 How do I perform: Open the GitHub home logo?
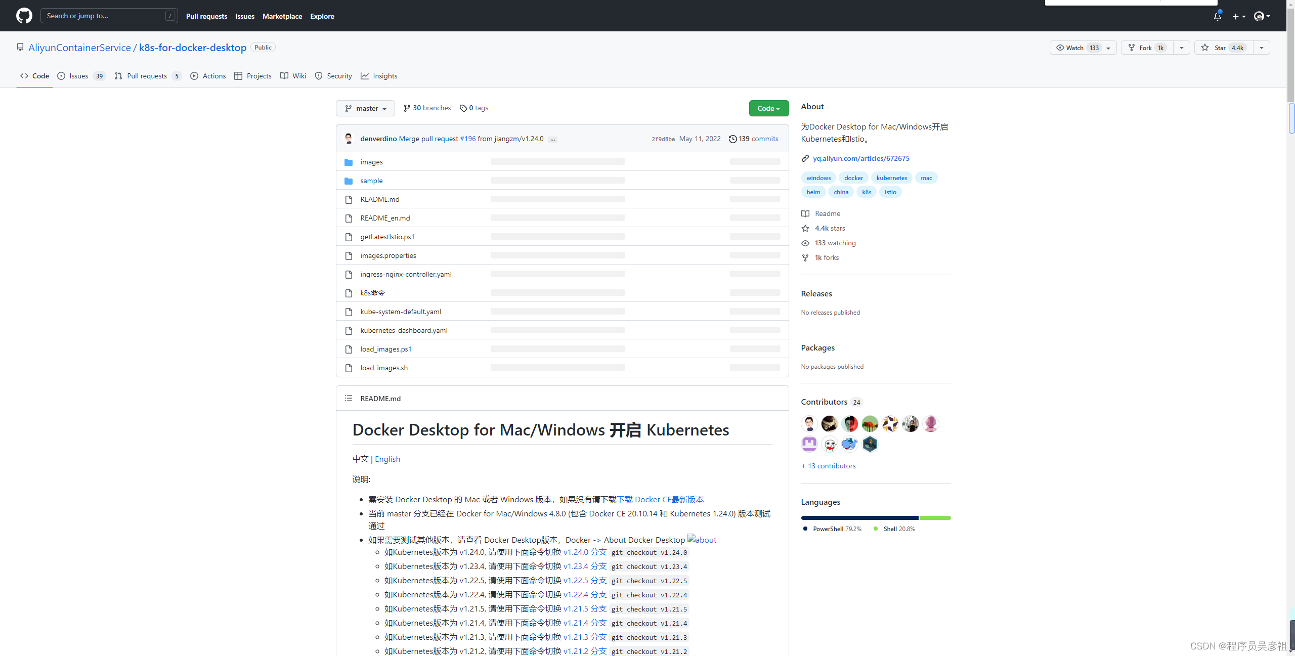click(24, 16)
